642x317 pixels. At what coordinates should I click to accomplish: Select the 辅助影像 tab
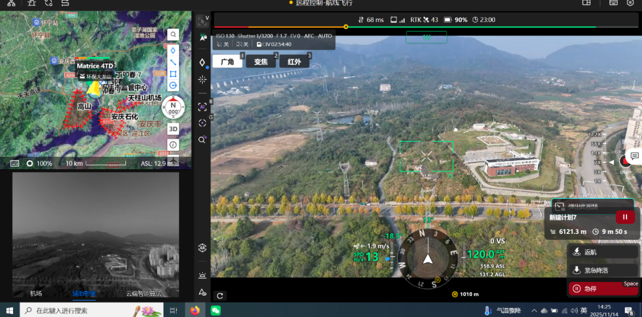tap(84, 293)
